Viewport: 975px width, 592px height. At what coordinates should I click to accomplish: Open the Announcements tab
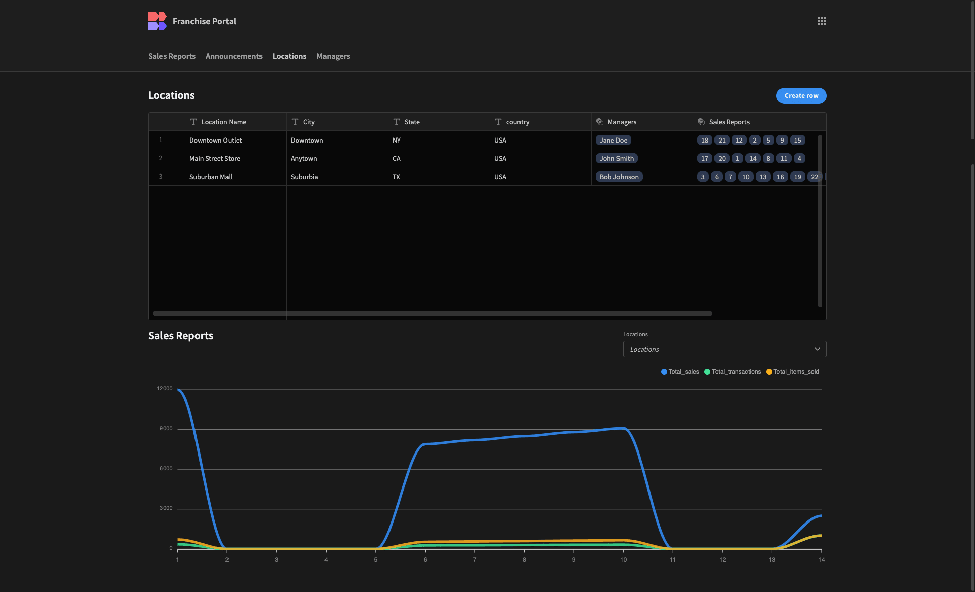click(x=234, y=56)
